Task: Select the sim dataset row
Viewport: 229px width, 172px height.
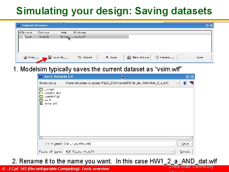Action: tap(73, 37)
